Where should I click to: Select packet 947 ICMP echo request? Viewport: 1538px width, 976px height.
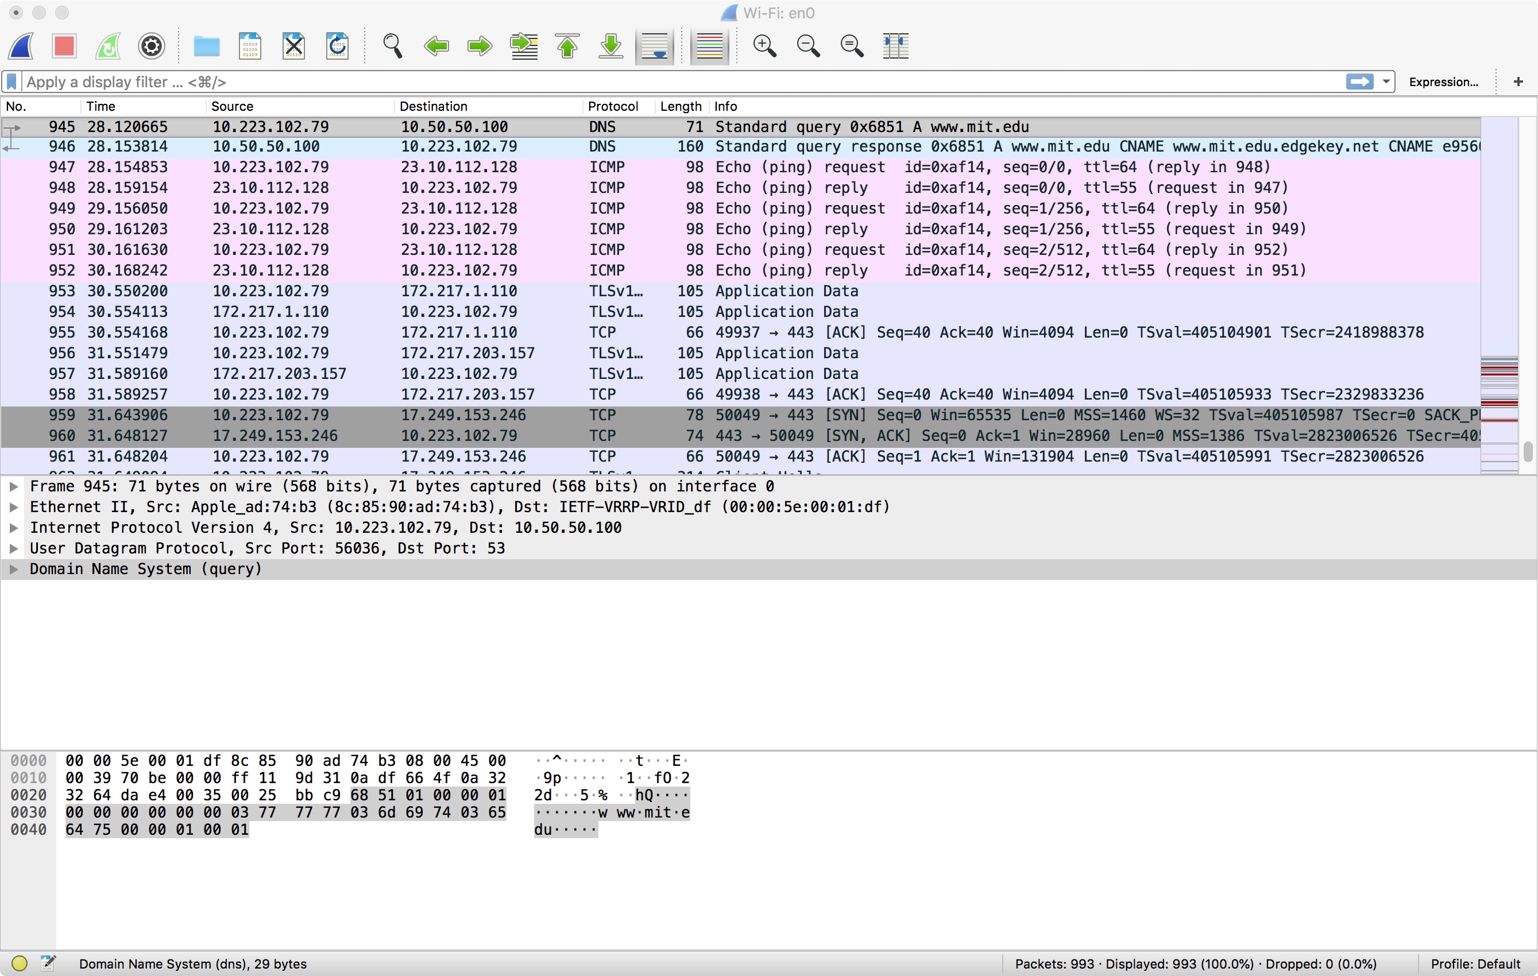[x=741, y=167]
